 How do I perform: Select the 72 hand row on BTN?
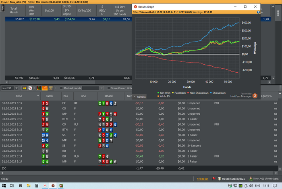[139, 130]
